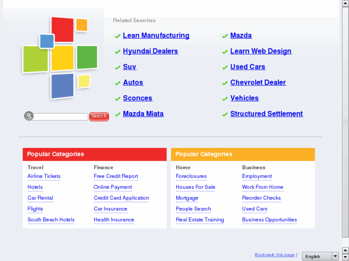
Task: Open Health Insurance link
Action: tap(114, 220)
